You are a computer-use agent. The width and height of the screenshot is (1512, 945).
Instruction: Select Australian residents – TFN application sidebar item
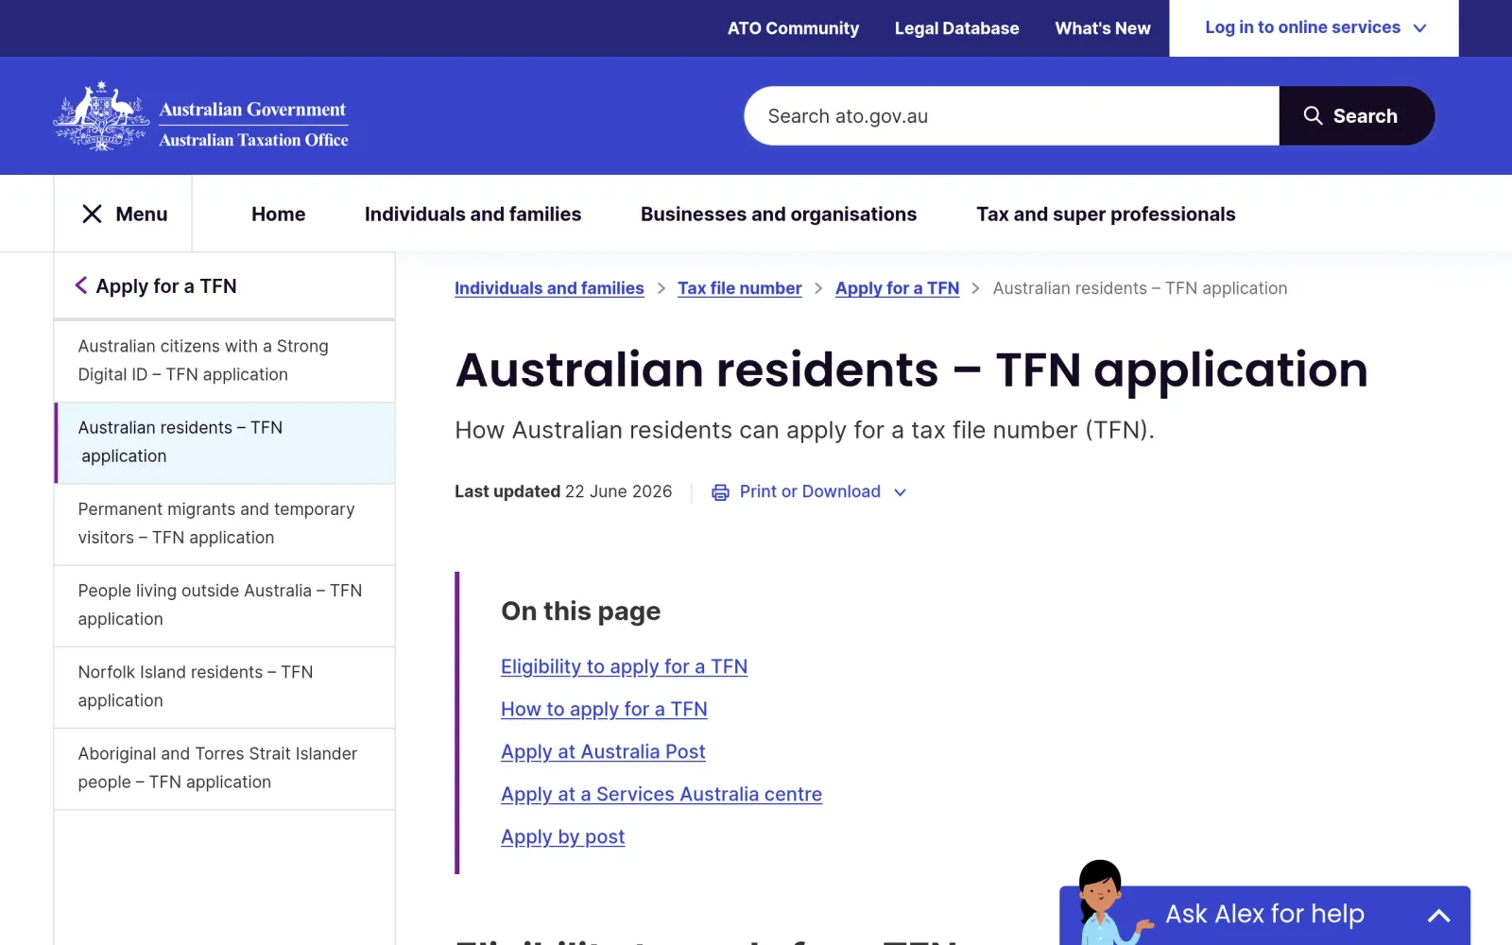coord(225,442)
